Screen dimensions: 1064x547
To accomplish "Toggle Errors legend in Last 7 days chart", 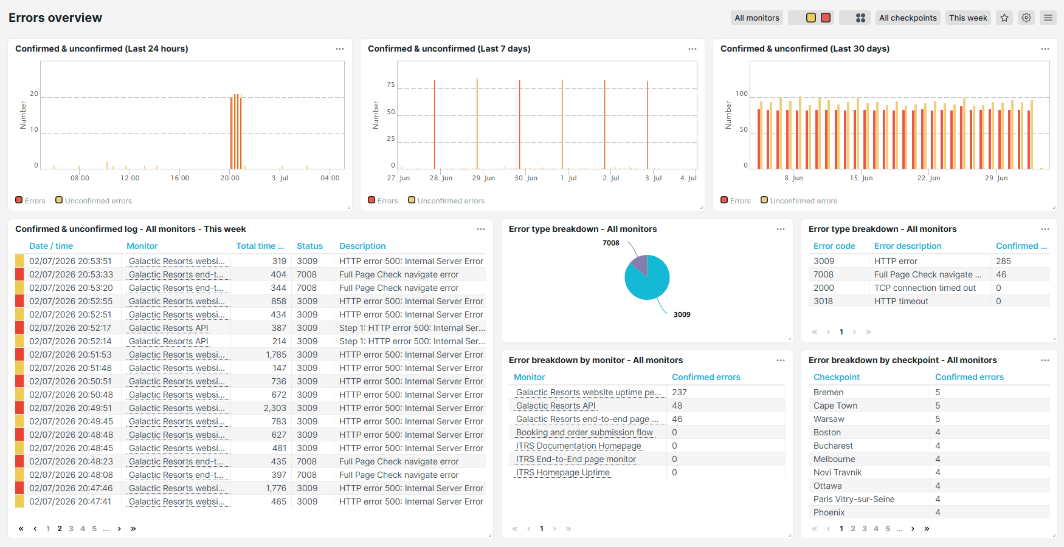I will [x=383, y=200].
